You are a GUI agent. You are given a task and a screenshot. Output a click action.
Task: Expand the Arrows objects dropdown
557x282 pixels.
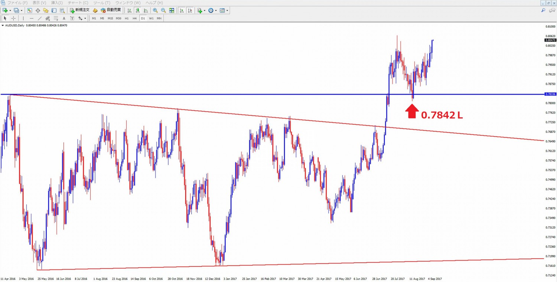coord(85,18)
